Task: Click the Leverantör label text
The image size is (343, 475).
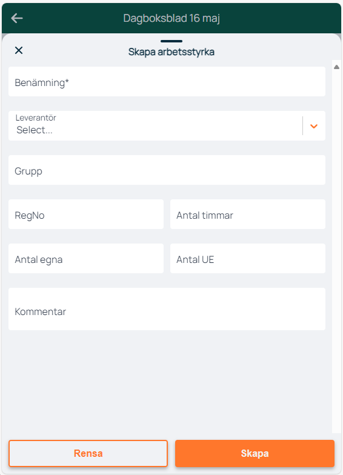Action: pyautogui.click(x=36, y=118)
